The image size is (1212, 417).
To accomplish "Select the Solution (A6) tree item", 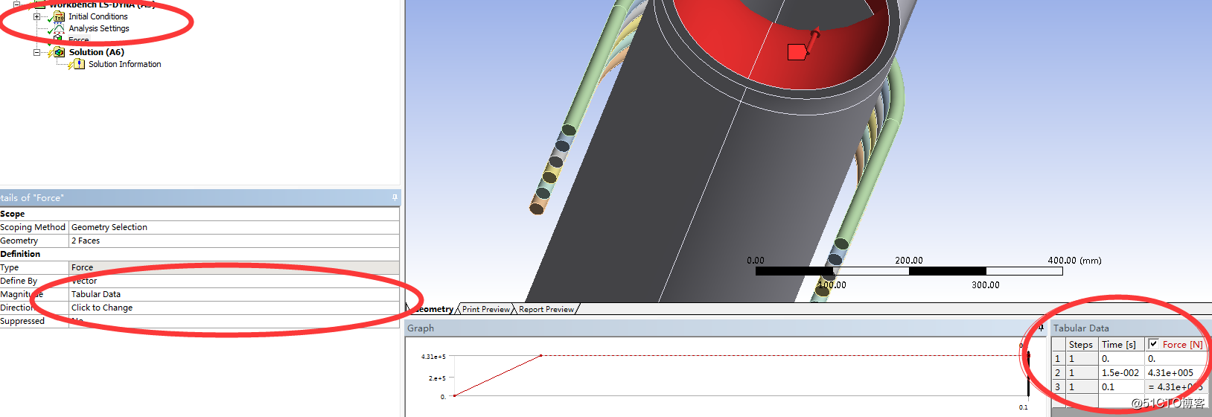I will [97, 52].
